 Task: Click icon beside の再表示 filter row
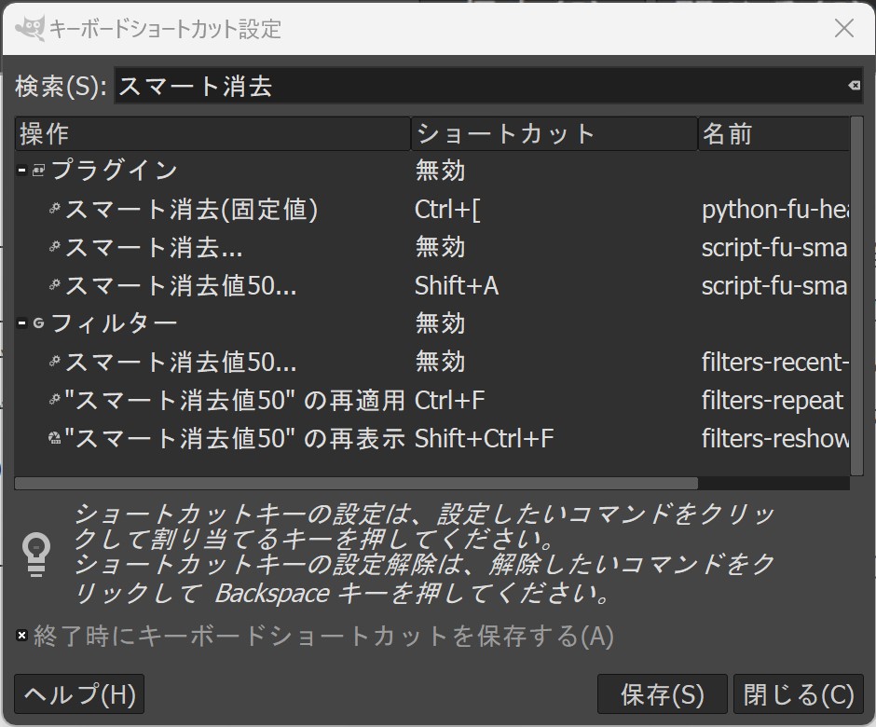55,438
